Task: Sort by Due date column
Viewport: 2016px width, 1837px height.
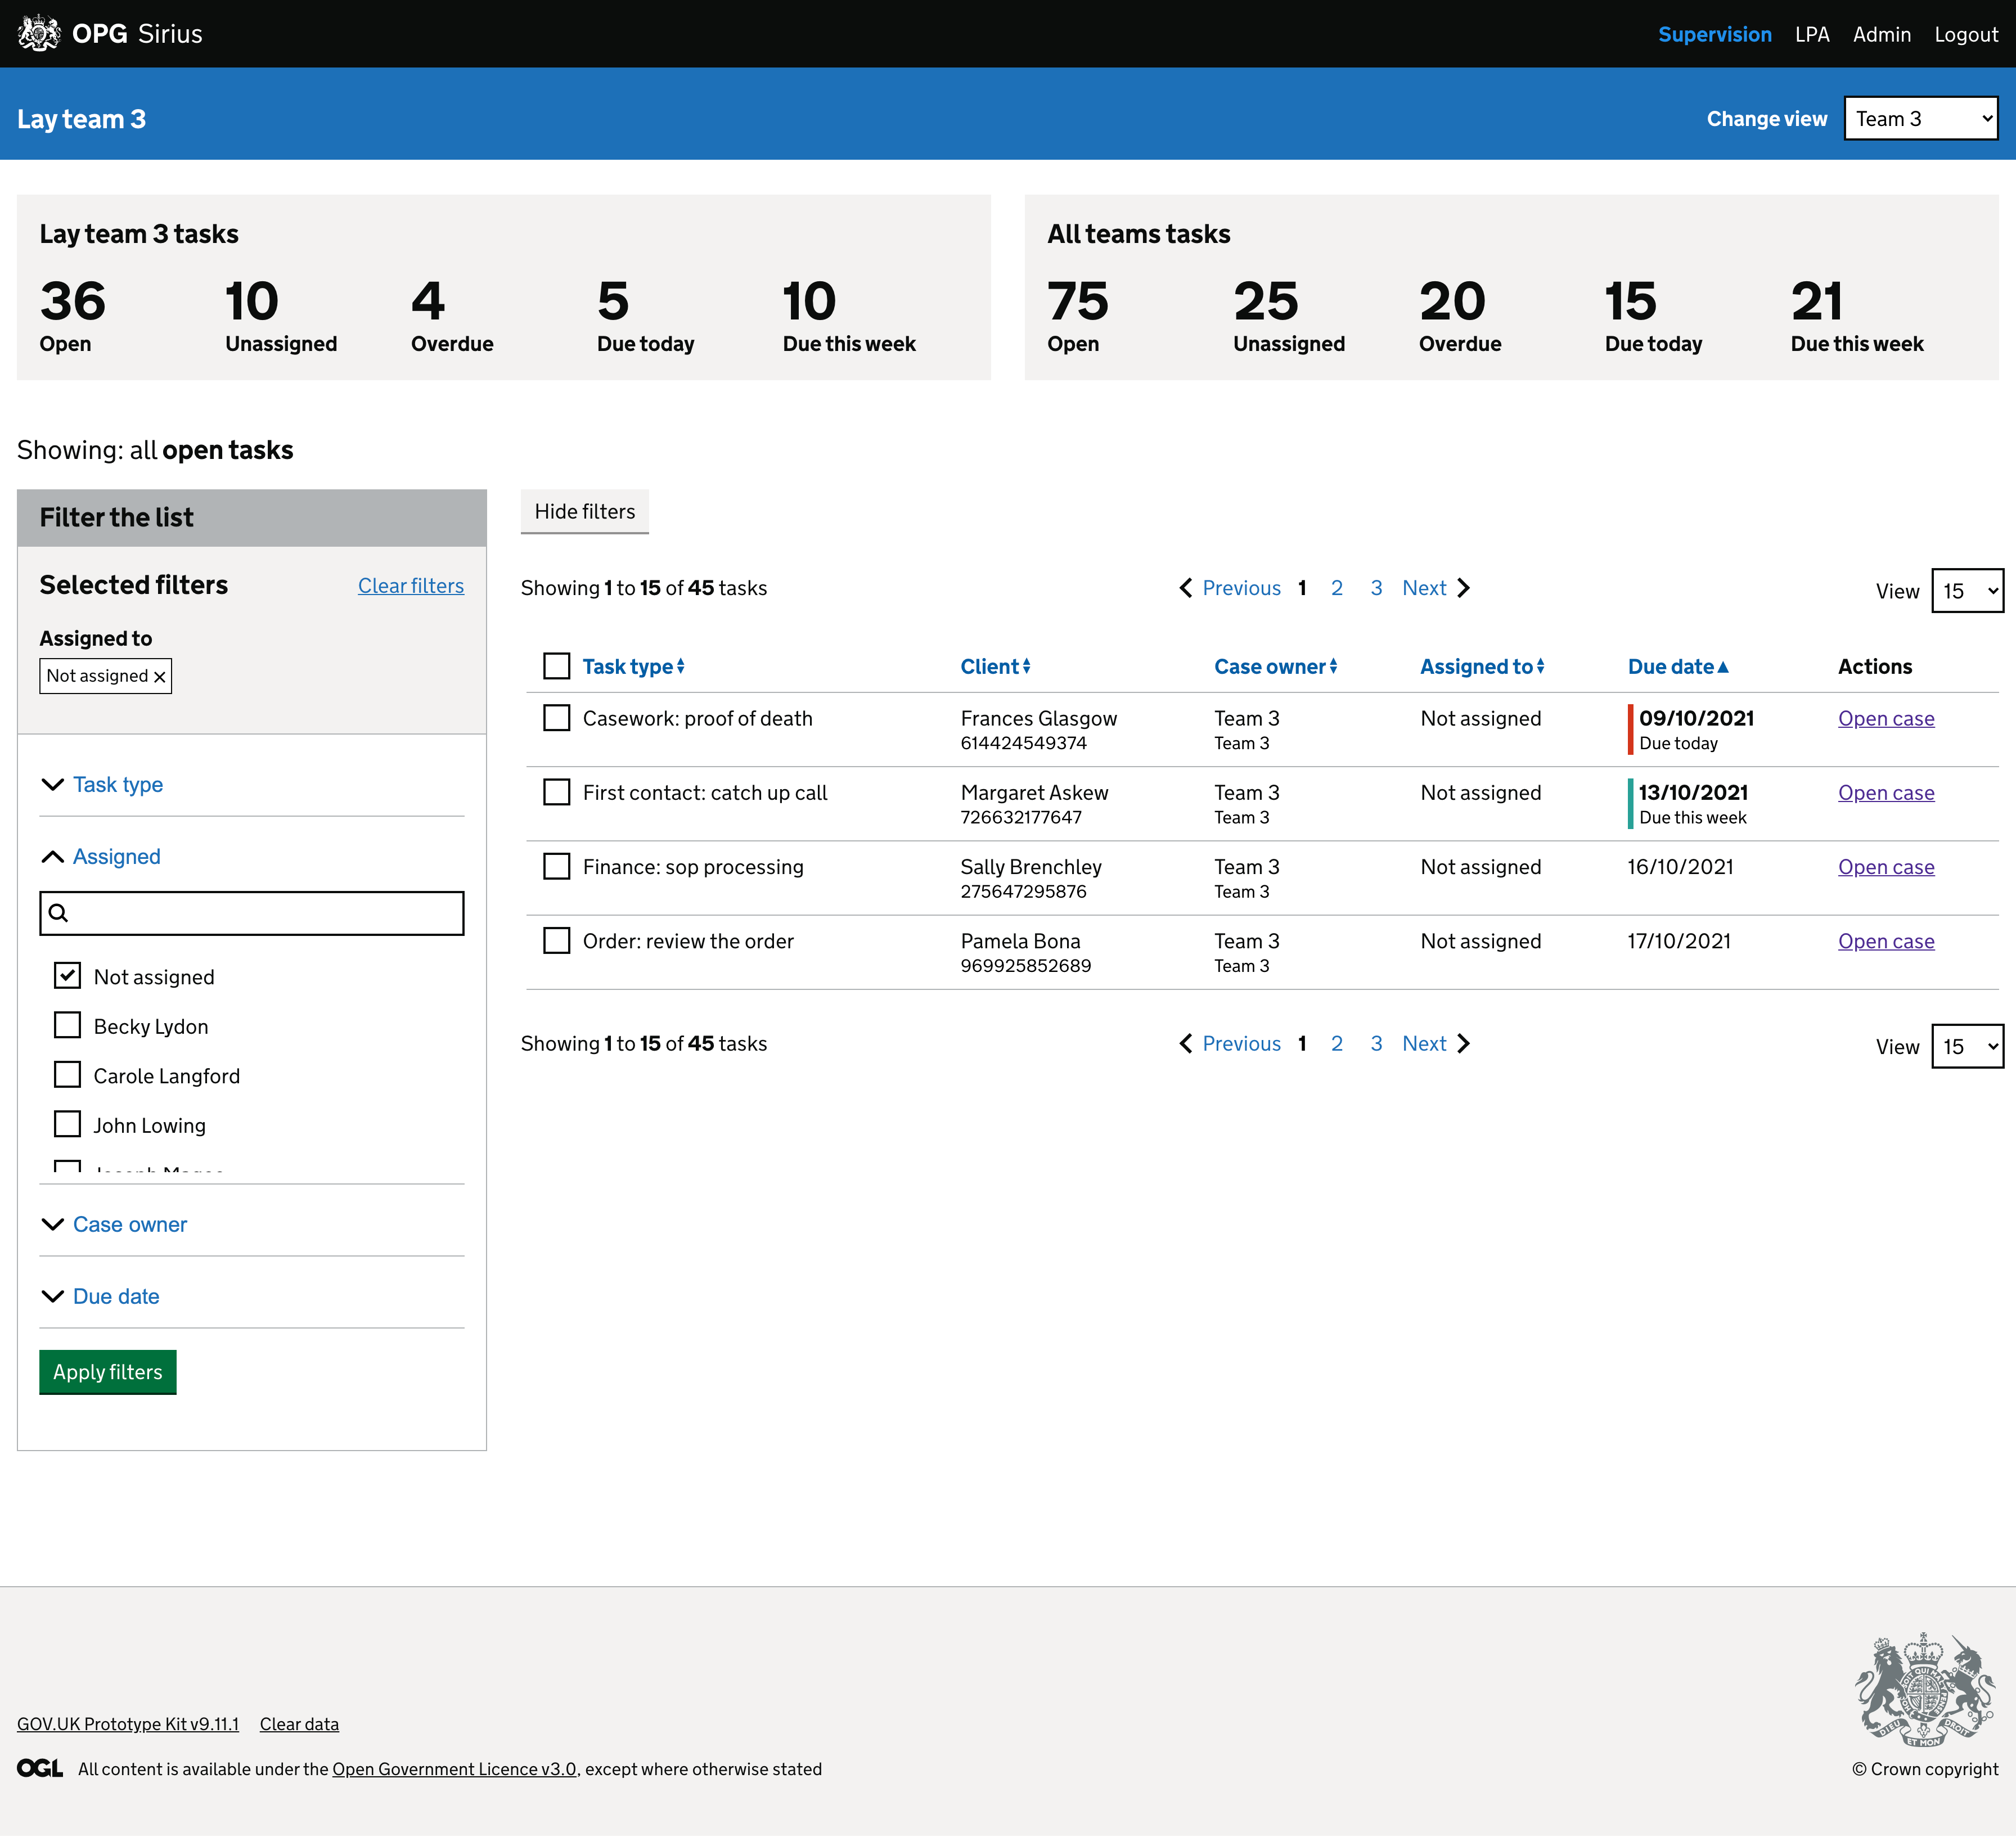Action: click(1678, 667)
